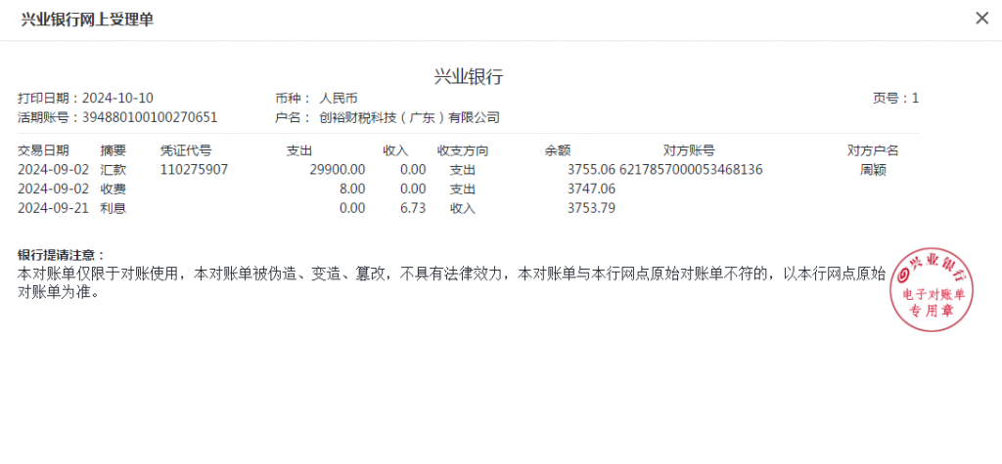This screenshot has height=464, width=1002.
Task: Click the date 2024-09-21
Action: coord(53,208)
